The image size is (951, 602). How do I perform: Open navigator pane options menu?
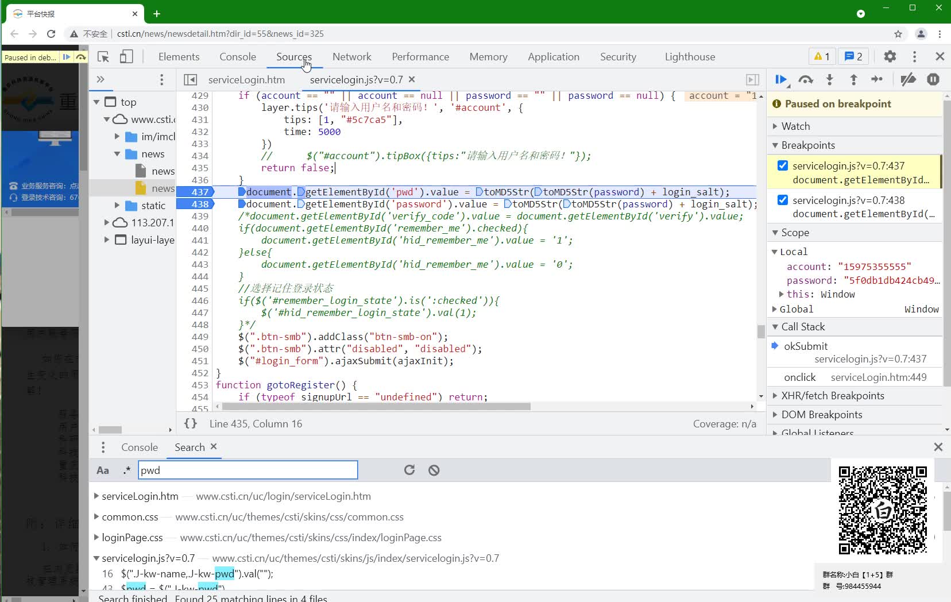coord(161,79)
